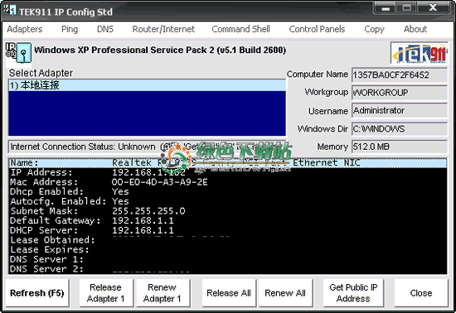Image resolution: width=456 pixels, height=313 pixels.
Task: Click the Refresh (F5) button
Action: coord(37,293)
